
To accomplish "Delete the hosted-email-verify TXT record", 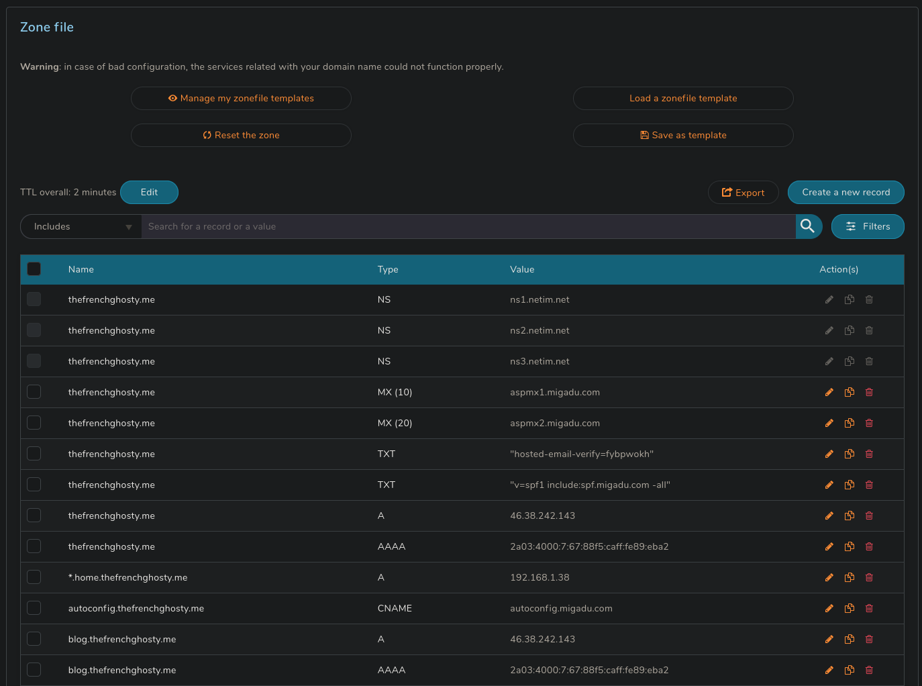I will point(869,454).
